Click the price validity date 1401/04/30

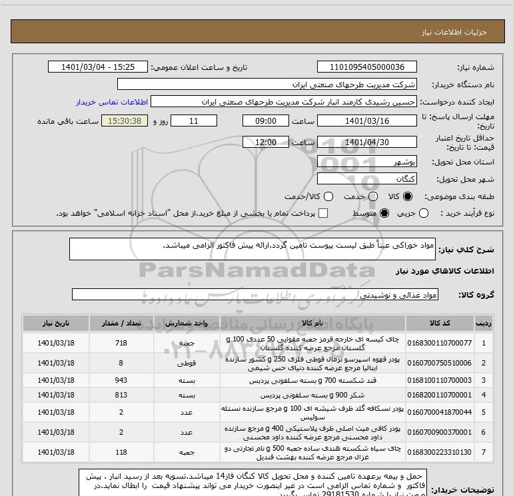(366, 142)
